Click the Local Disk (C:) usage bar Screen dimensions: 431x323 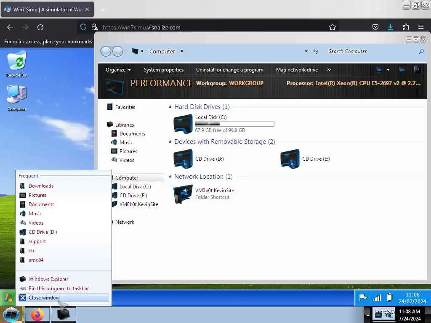click(x=234, y=124)
